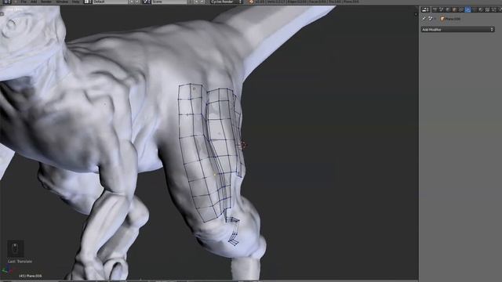Switch to the Material properties tab
Image resolution: width=502 pixels, height=282 pixels.
click(481, 10)
